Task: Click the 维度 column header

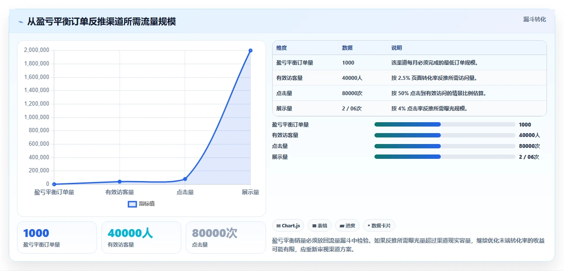Action: (282, 48)
